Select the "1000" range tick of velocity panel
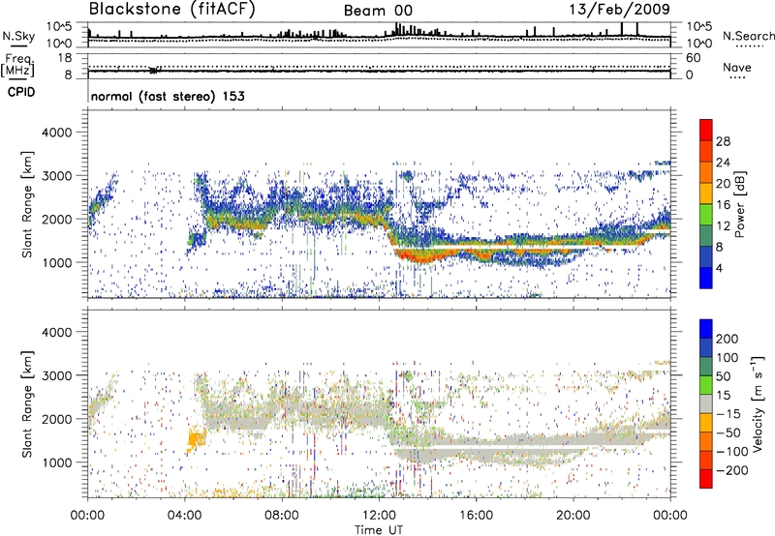The image size is (775, 536). [56, 462]
